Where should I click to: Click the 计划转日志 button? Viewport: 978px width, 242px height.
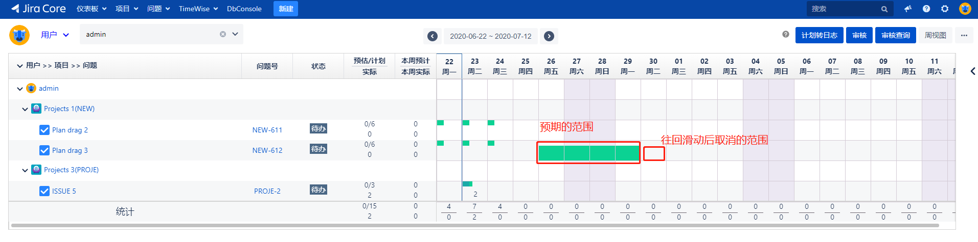(x=819, y=35)
